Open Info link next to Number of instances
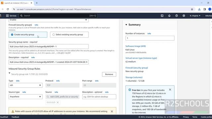 click(x=149, y=34)
